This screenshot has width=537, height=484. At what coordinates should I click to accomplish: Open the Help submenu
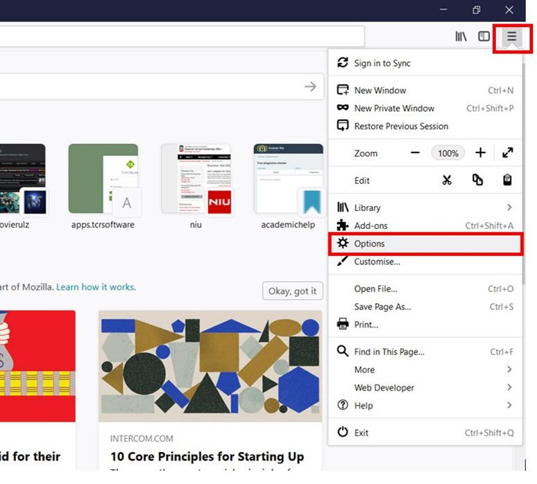[x=425, y=406]
